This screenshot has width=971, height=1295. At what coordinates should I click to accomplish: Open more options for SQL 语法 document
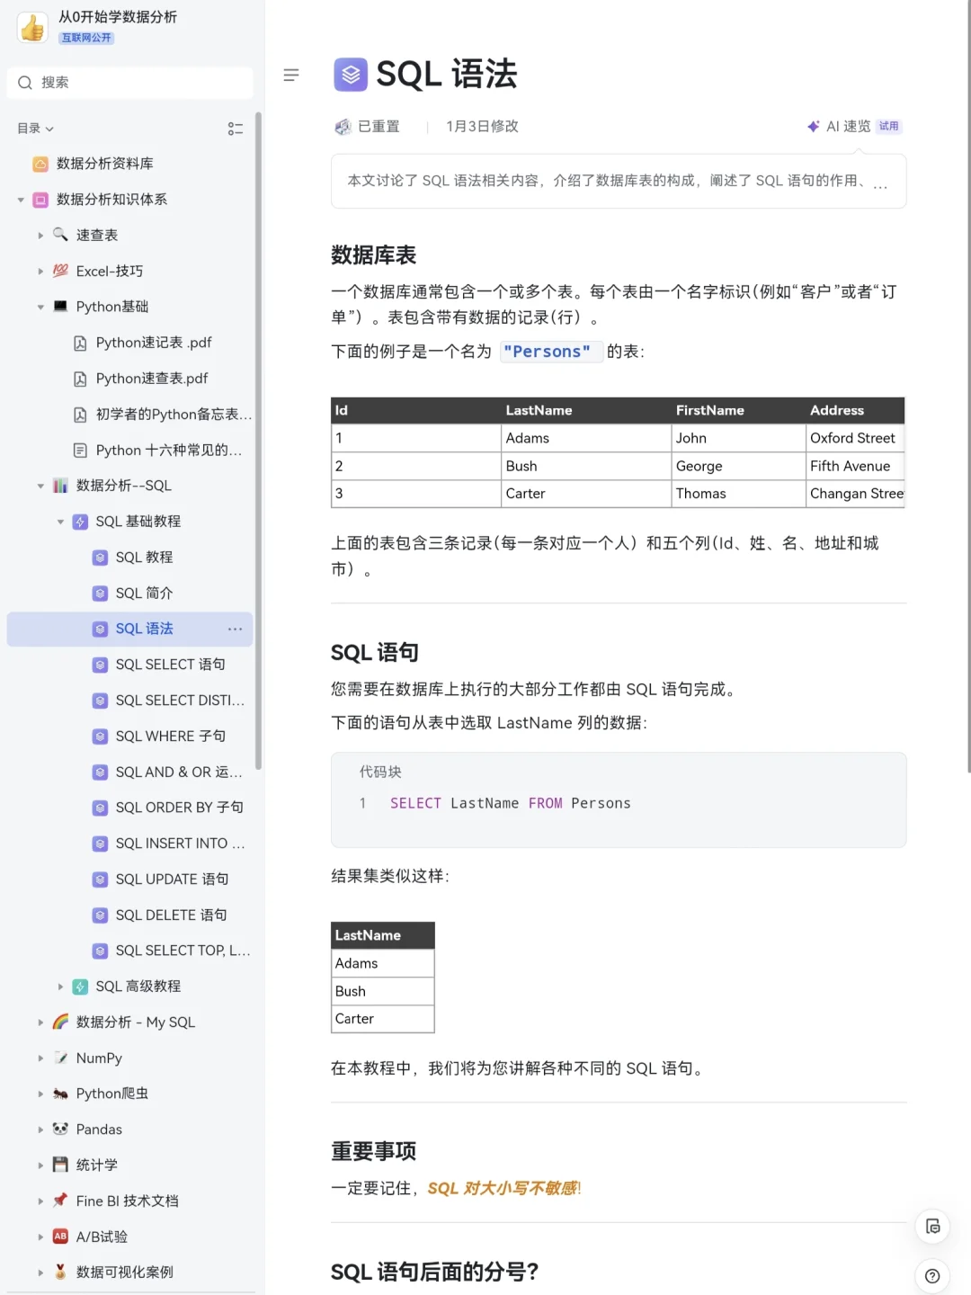pyautogui.click(x=235, y=629)
